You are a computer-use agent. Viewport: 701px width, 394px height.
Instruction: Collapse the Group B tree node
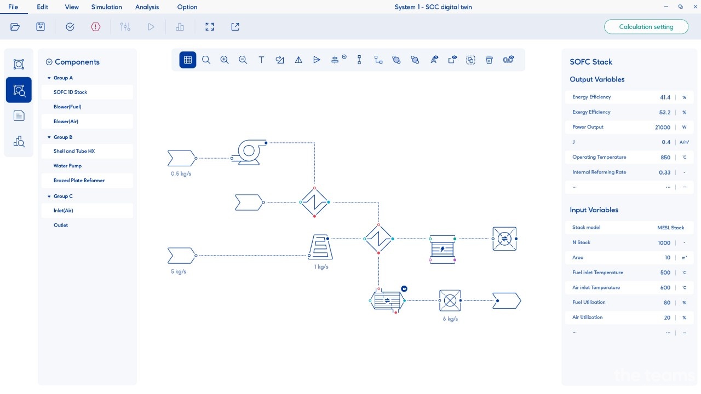[49, 137]
